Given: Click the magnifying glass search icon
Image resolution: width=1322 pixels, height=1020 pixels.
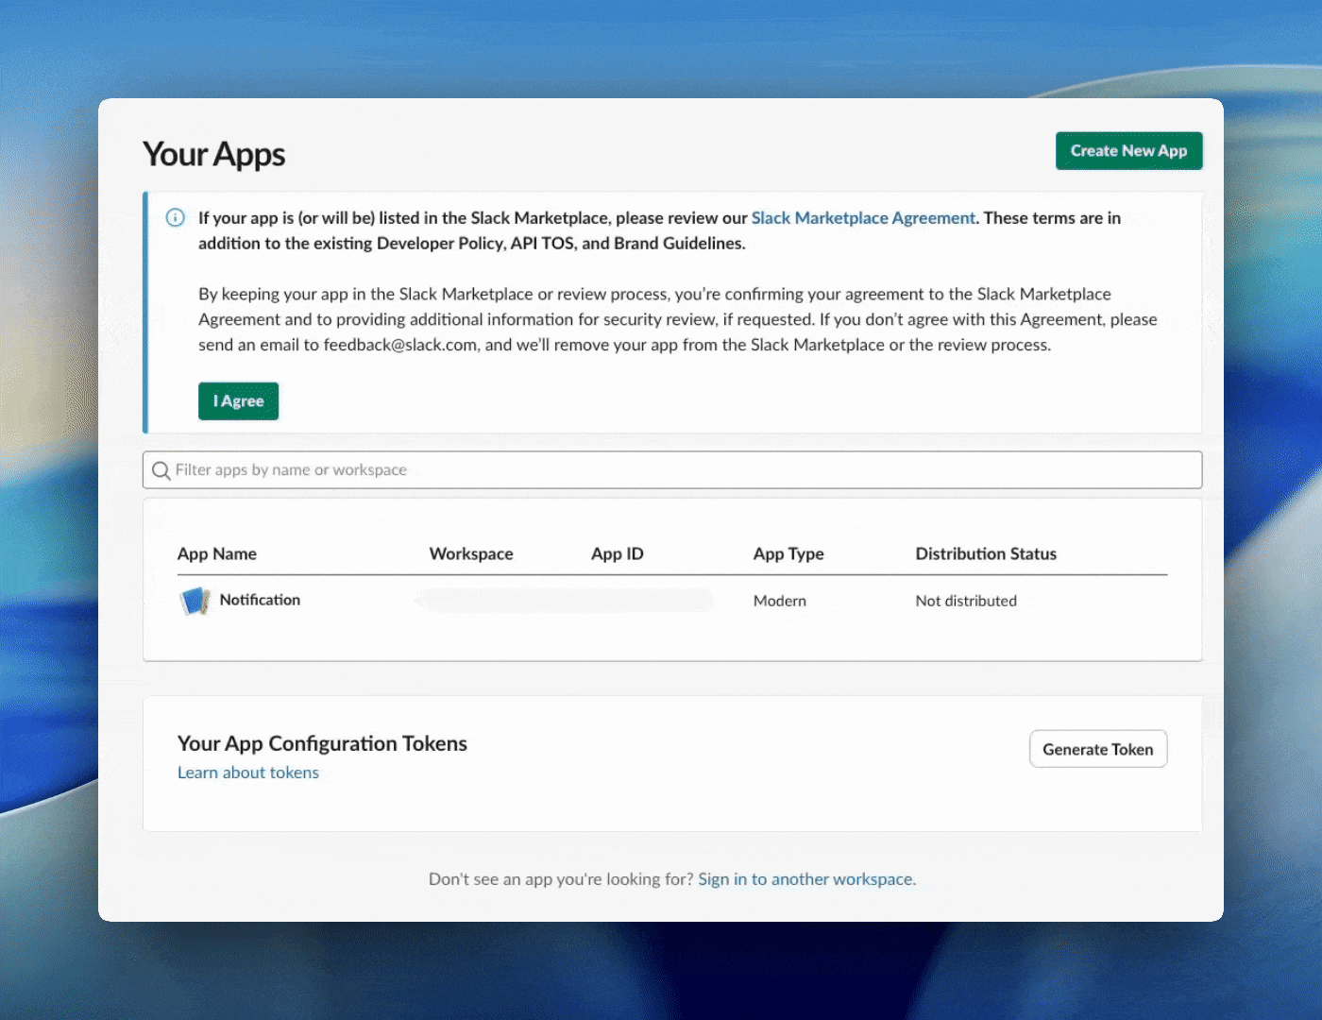Looking at the screenshot, I should (x=161, y=470).
